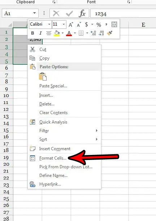Viewport: 156px width, 221px height.
Task: Apply accounting dollar format
Action: coord(87,25)
